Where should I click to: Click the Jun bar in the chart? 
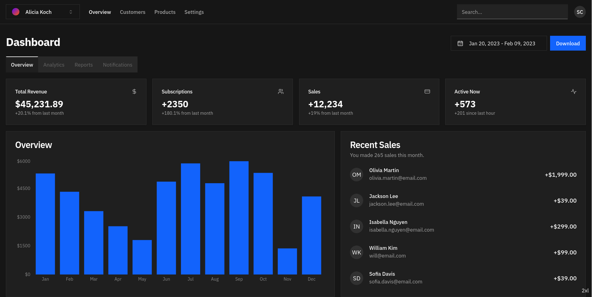click(x=166, y=228)
